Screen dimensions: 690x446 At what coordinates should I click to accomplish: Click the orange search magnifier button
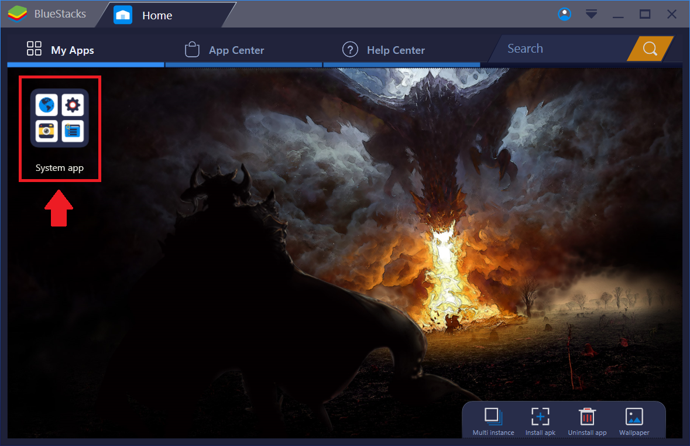pyautogui.click(x=650, y=49)
